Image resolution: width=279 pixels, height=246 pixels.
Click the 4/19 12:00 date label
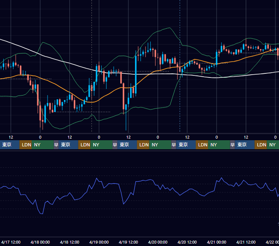coord(128,242)
